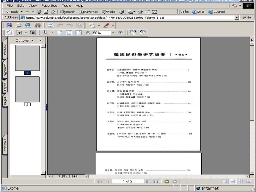Select page 1 thumbnail

pos(27,58)
